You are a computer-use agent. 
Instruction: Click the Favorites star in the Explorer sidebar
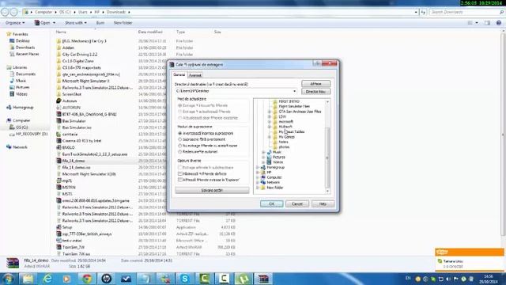(x=9, y=34)
